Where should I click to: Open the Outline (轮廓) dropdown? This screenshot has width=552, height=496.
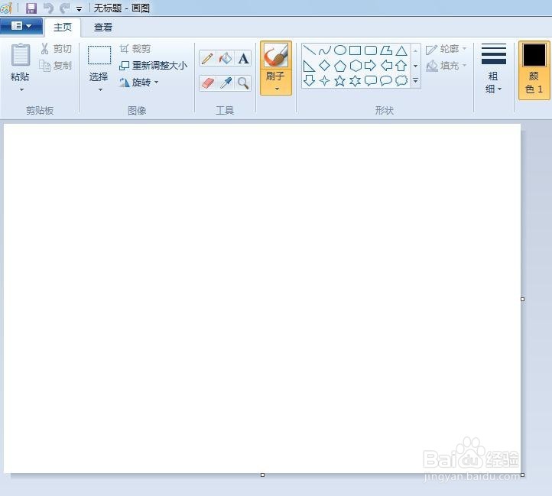[x=446, y=49]
